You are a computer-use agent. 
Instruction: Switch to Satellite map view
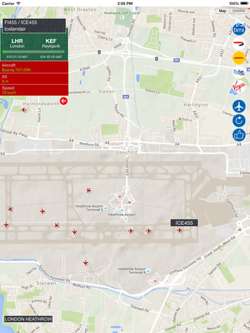pyautogui.click(x=239, y=11)
